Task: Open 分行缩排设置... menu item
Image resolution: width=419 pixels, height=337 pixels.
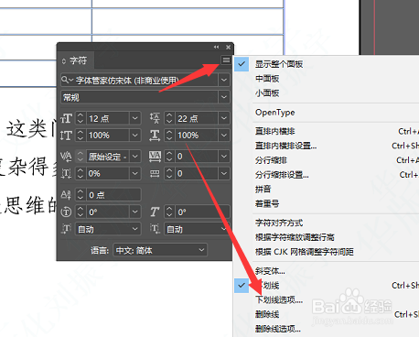Action: pos(282,175)
